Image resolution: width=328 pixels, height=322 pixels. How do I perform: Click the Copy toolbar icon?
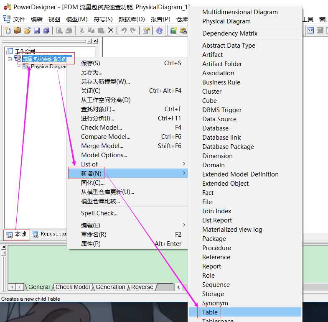pyautogui.click(x=91, y=31)
